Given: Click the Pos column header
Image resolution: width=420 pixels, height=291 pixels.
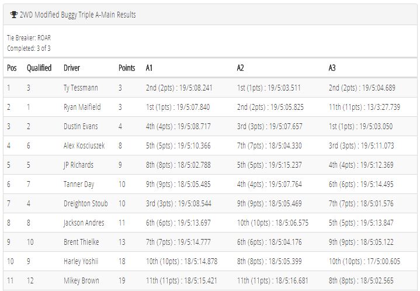Looking at the screenshot, I should (x=12, y=68).
